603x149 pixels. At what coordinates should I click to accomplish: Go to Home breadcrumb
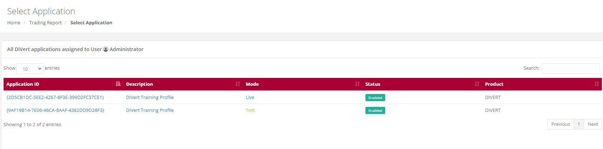click(14, 23)
